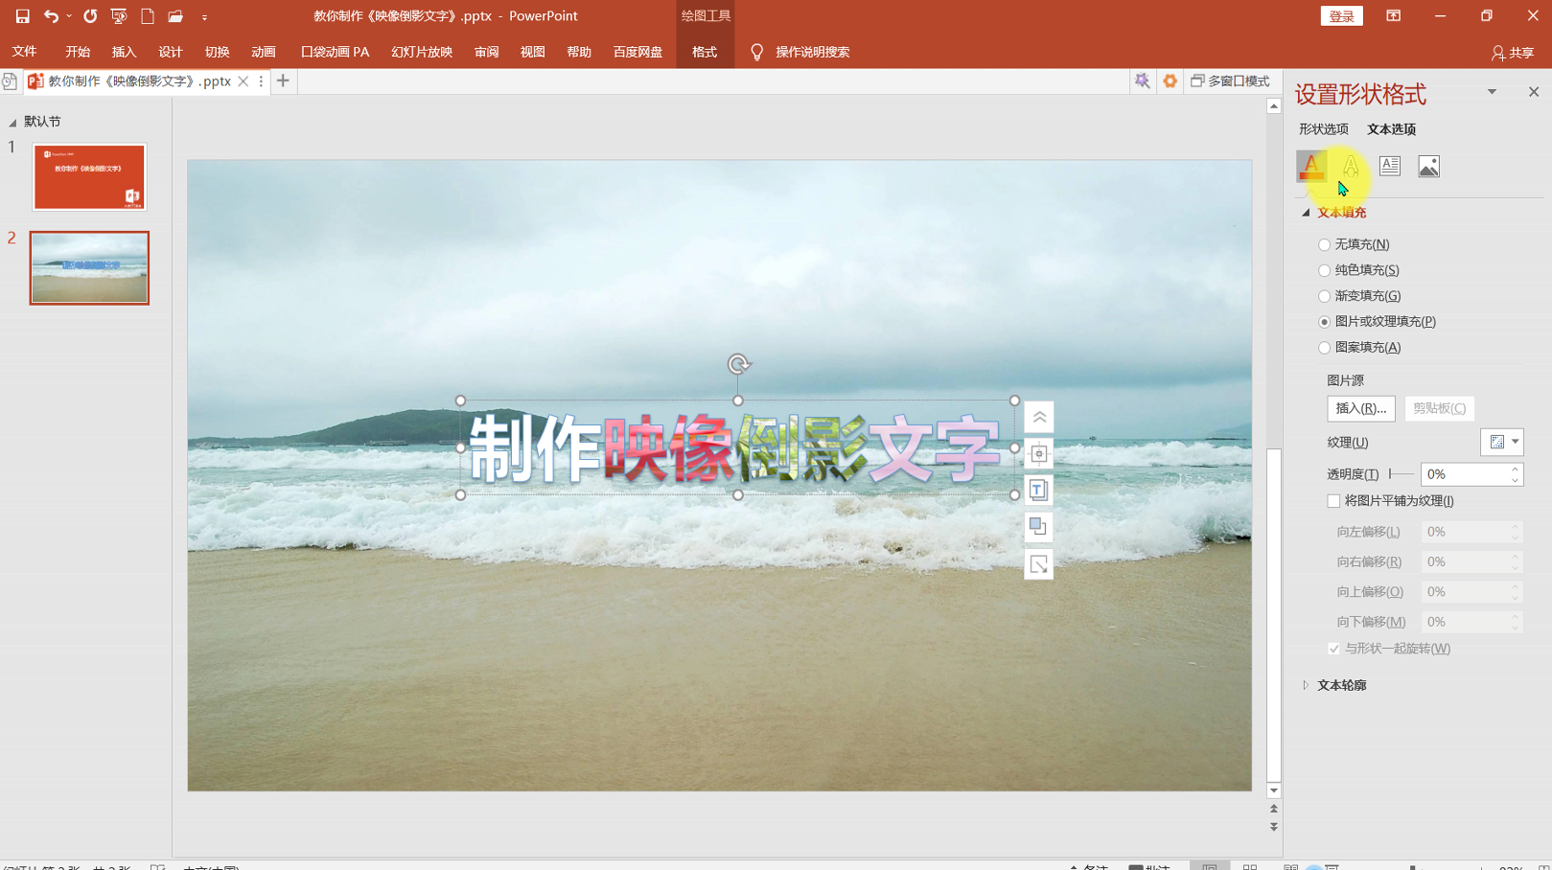Open a file using the folder icon
1552x870 pixels.
(175, 16)
